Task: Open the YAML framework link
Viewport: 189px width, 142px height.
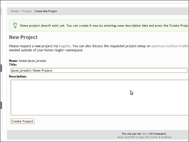Action: pyautogui.click(x=144, y=134)
